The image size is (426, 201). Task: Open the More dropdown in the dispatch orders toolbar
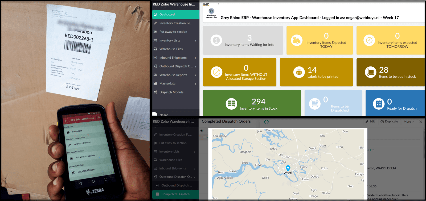click(409, 122)
